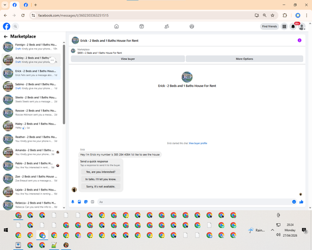
Task: Open the volume control
Action: click(x=278, y=235)
